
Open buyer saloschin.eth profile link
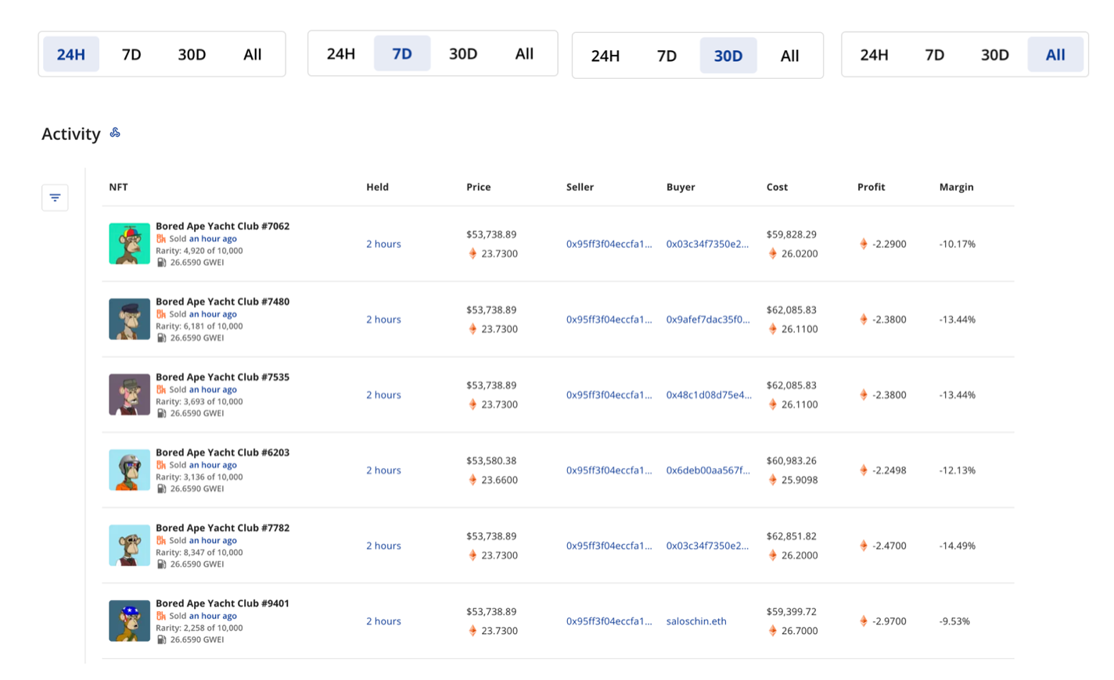(x=696, y=621)
